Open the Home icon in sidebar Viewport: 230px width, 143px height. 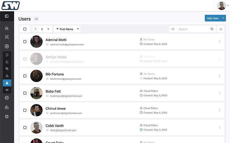7,28
